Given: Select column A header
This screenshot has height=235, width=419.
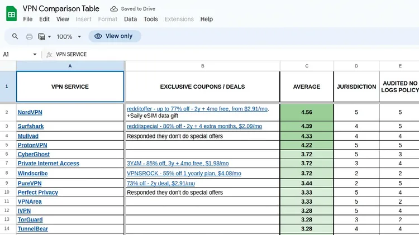Looking at the screenshot, I should (x=70, y=66).
